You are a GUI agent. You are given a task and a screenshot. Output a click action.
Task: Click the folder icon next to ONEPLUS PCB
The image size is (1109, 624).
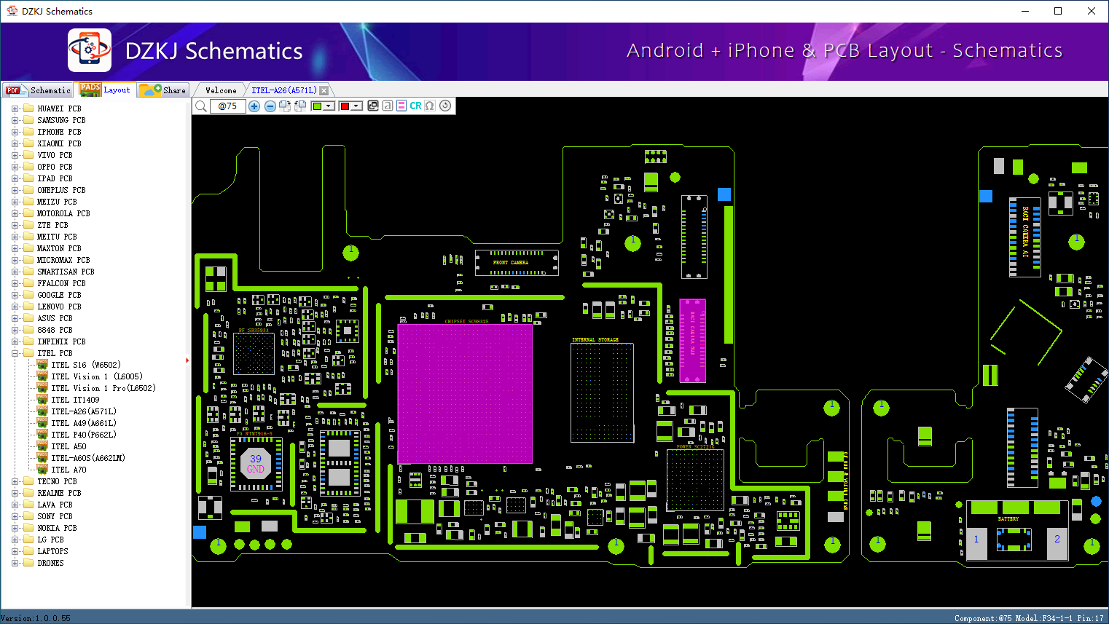click(28, 190)
